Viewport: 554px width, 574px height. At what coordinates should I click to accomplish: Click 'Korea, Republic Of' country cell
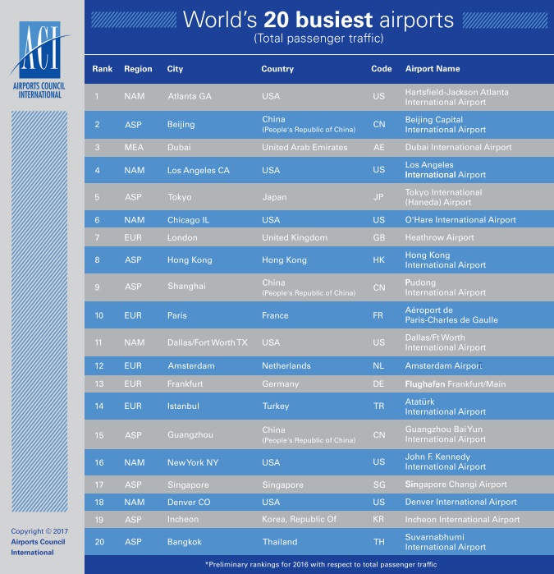click(299, 520)
